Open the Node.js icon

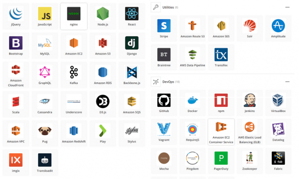(x=103, y=14)
